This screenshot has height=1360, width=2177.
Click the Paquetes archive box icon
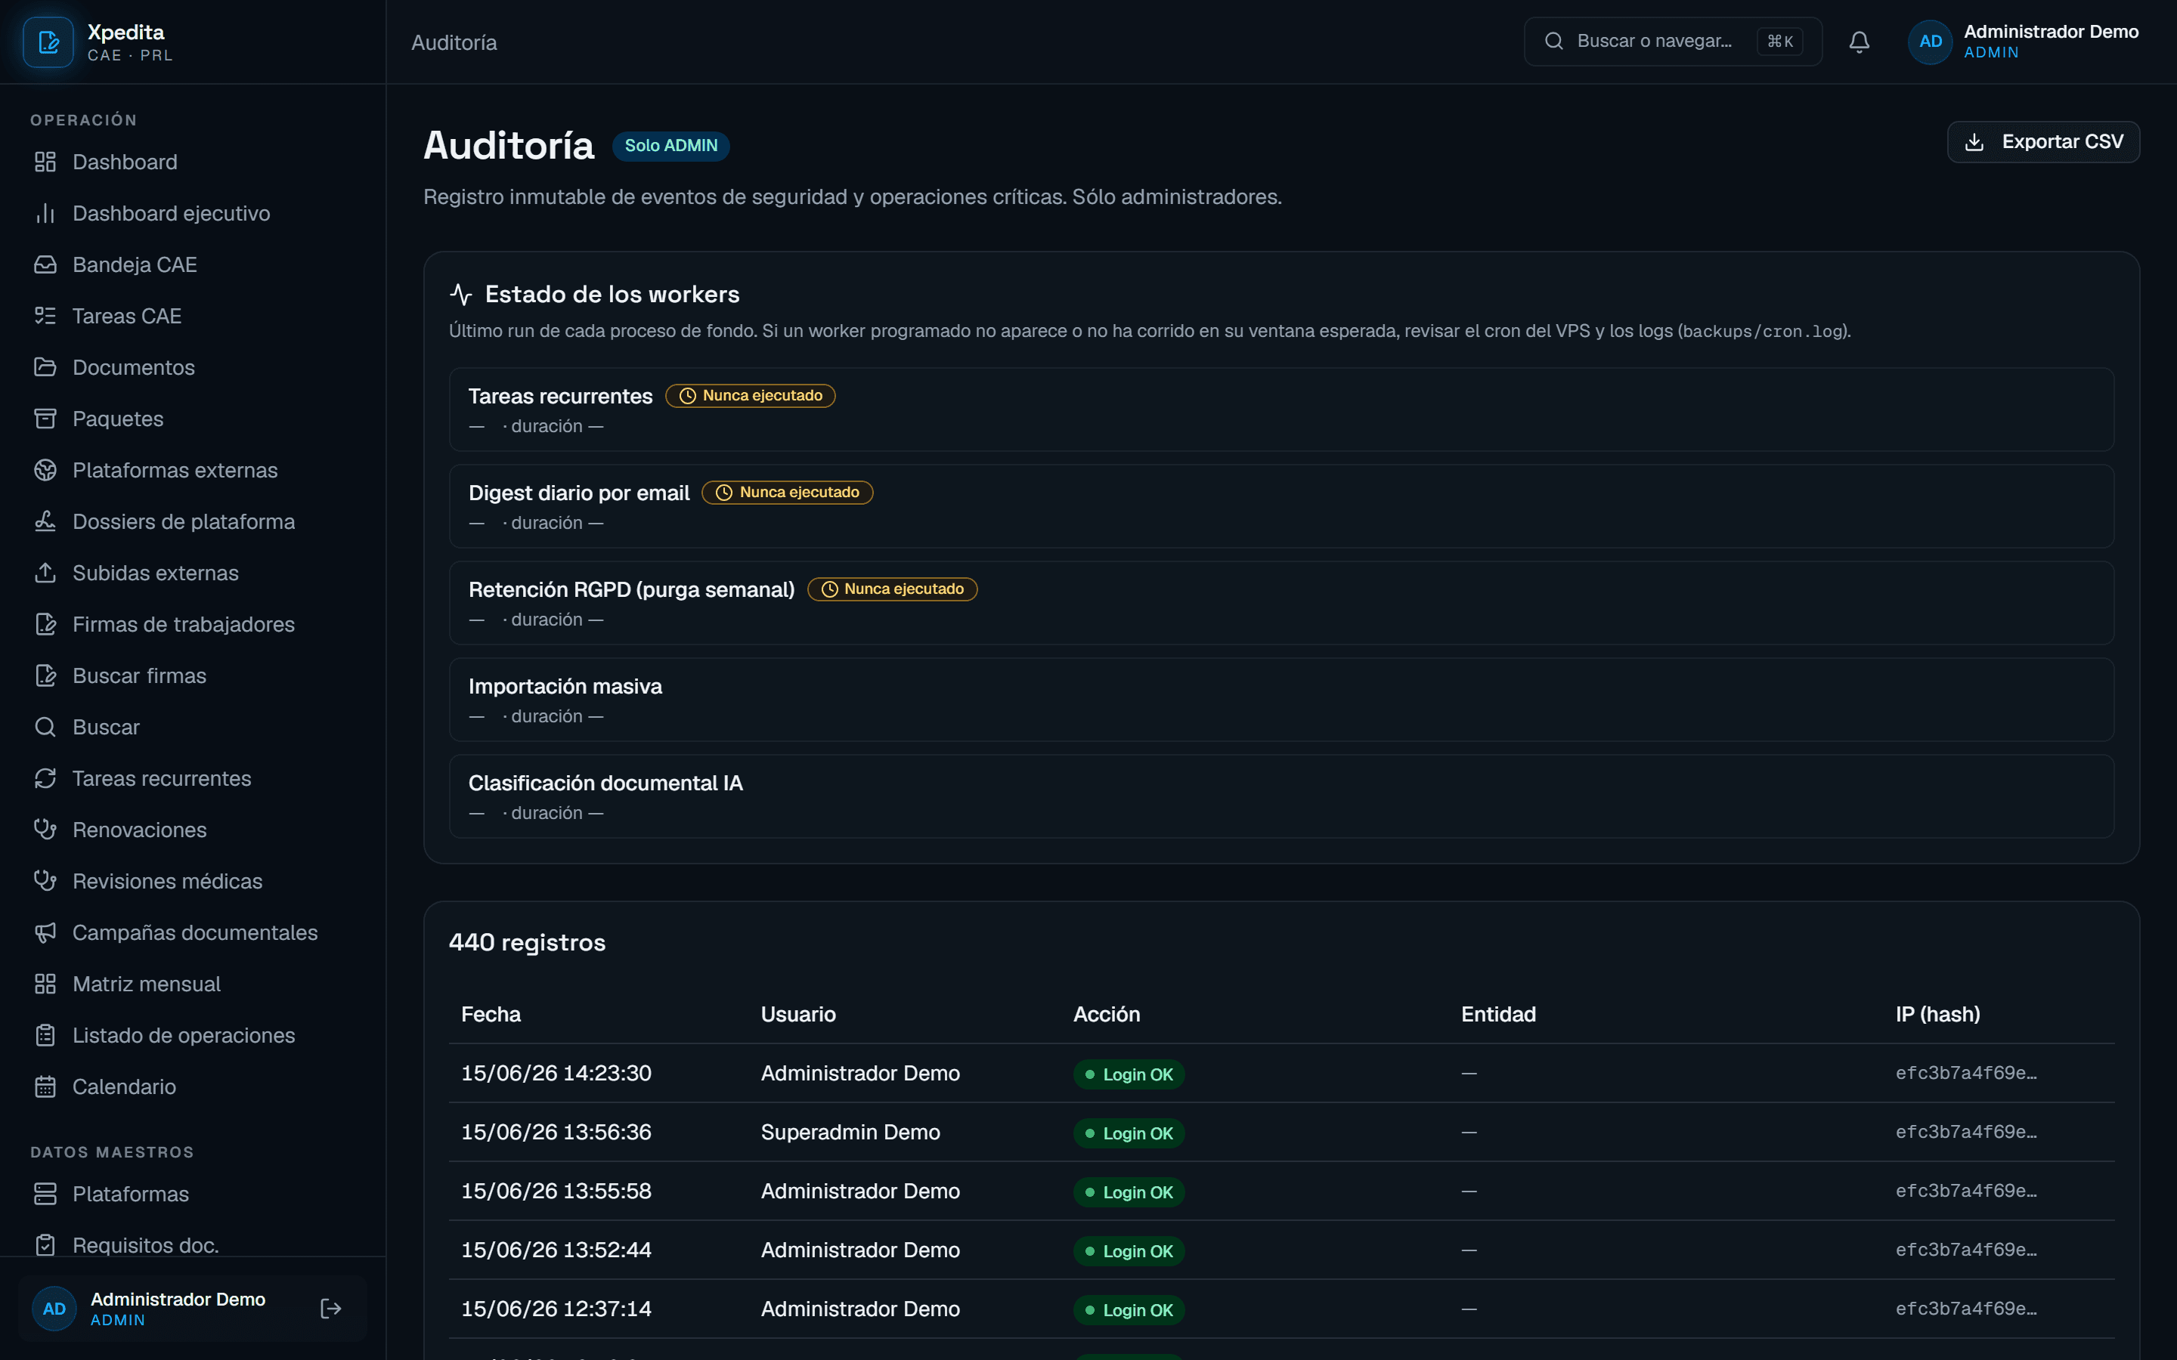45,419
